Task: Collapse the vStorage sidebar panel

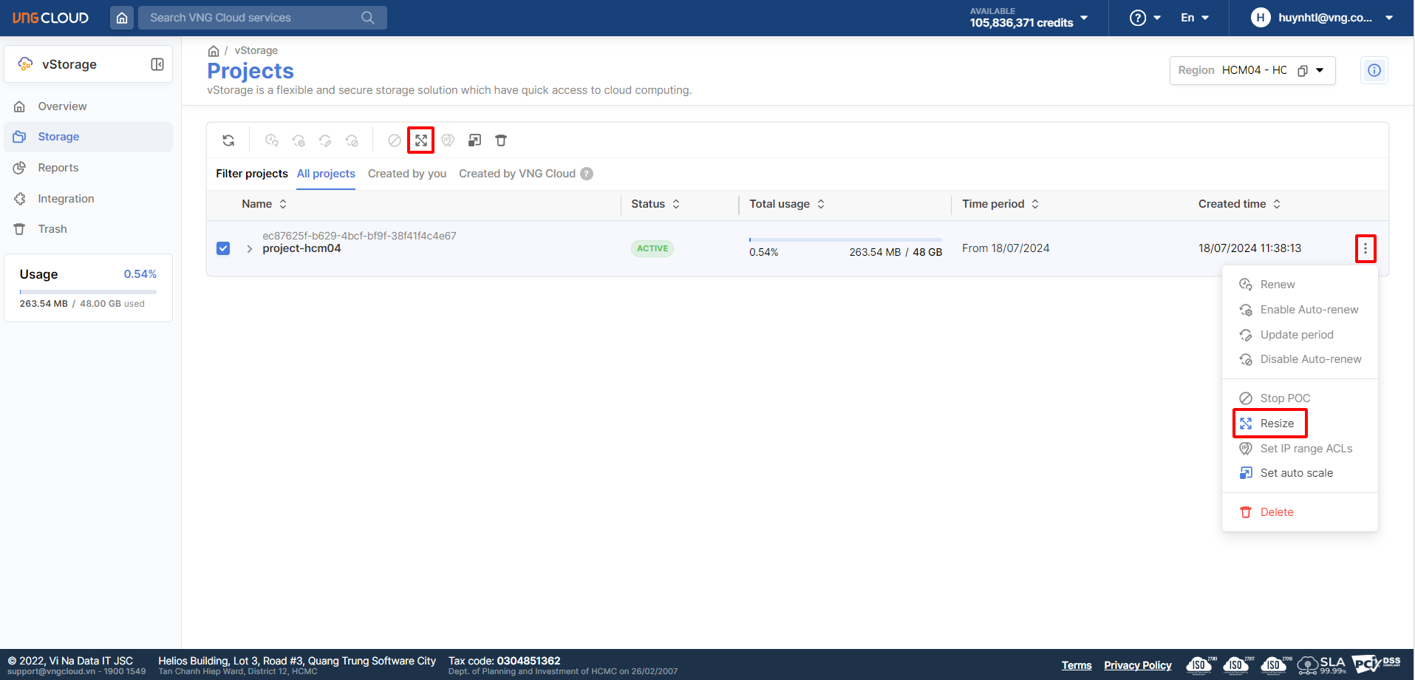Action: coord(157,64)
